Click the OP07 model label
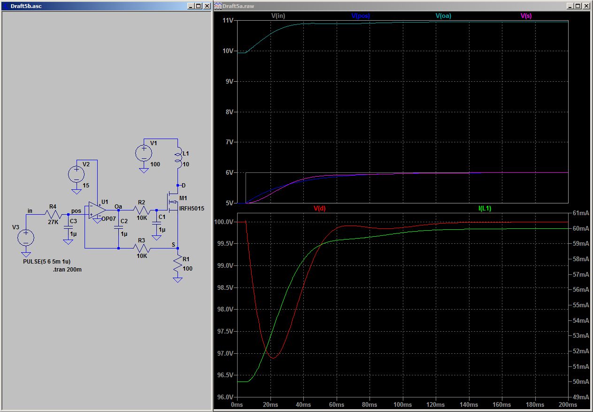The height and width of the screenshot is (412, 593). [108, 219]
